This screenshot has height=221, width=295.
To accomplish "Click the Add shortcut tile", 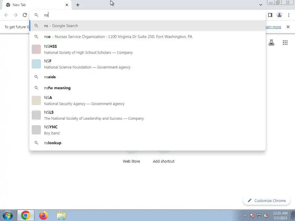I will point(164,161).
